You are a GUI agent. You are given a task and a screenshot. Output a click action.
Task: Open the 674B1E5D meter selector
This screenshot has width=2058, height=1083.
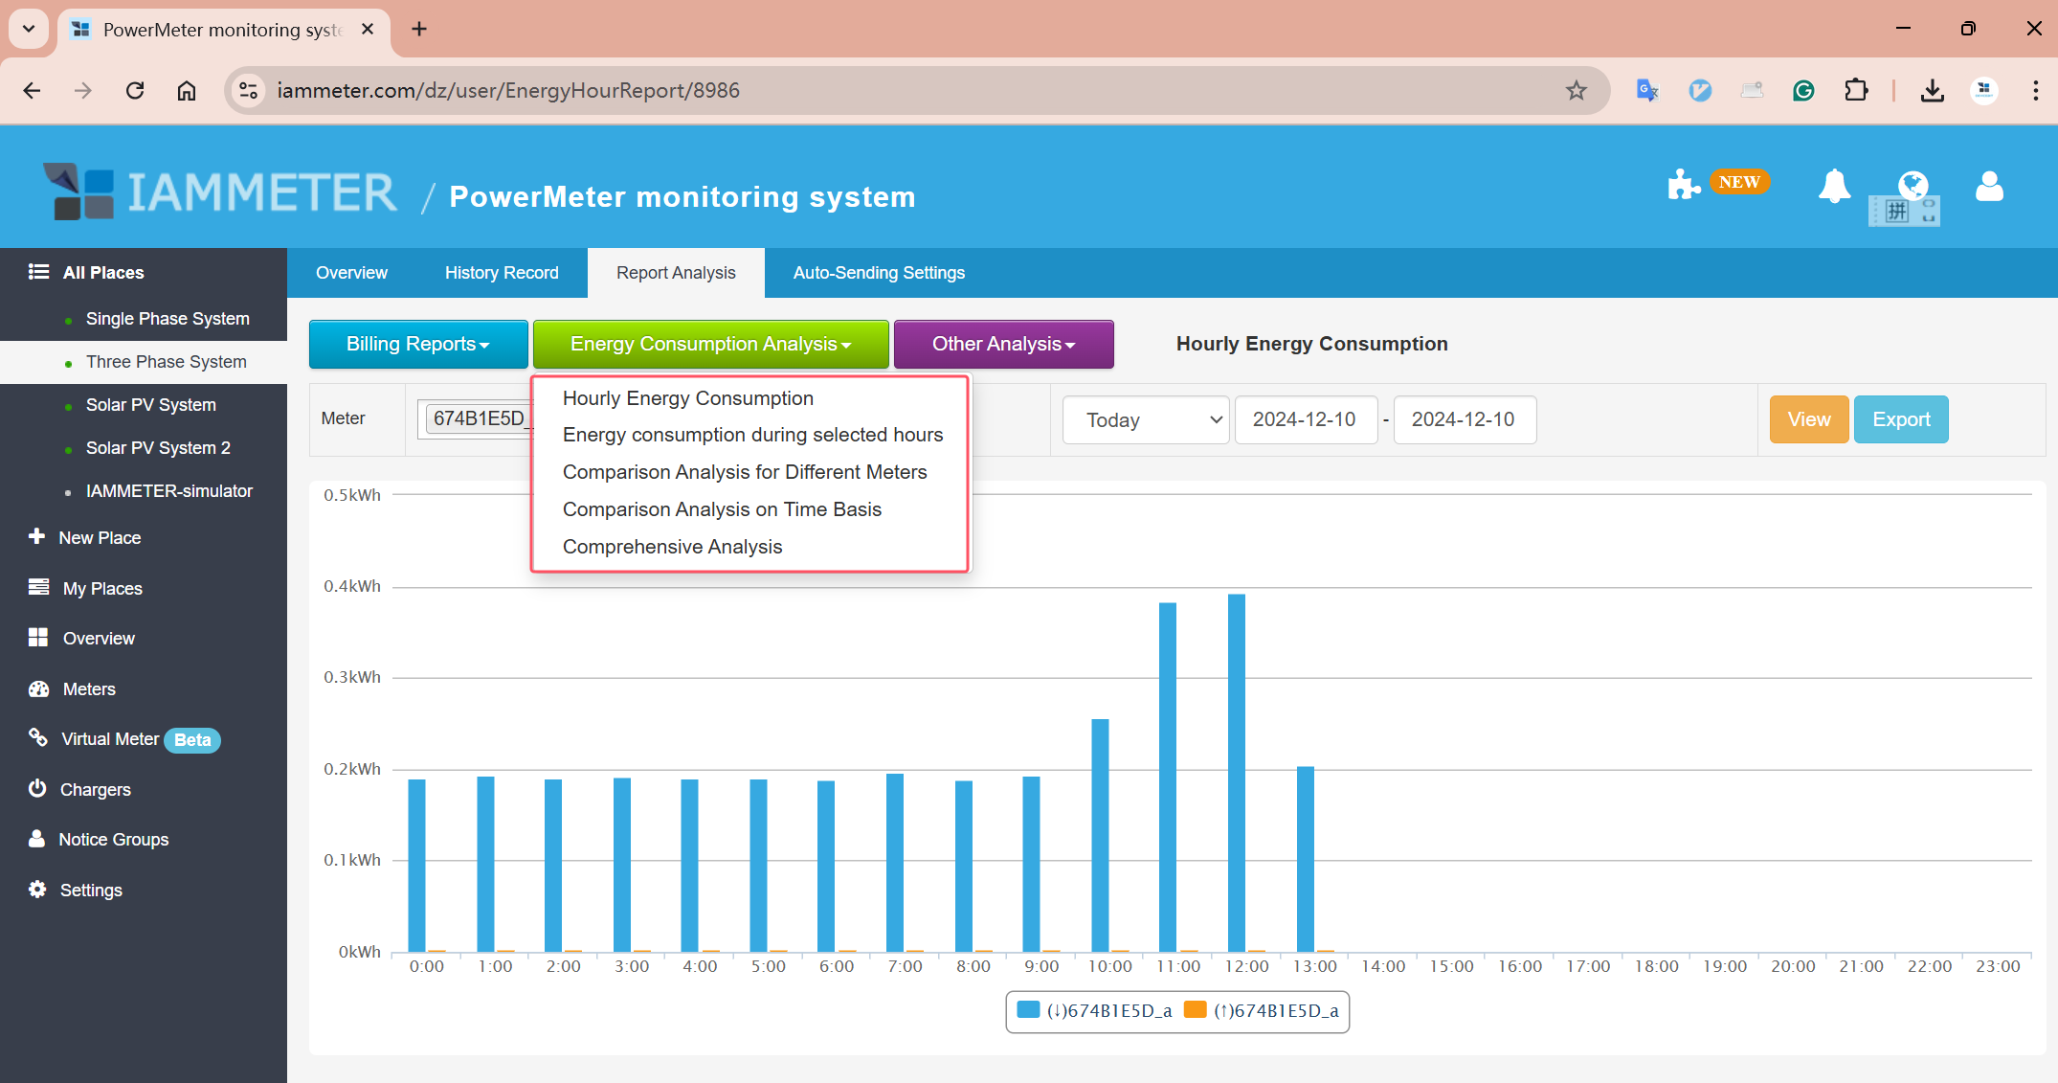477,418
